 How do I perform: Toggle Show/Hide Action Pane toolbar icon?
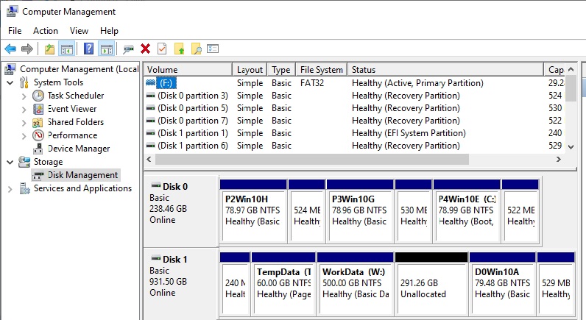(107, 49)
